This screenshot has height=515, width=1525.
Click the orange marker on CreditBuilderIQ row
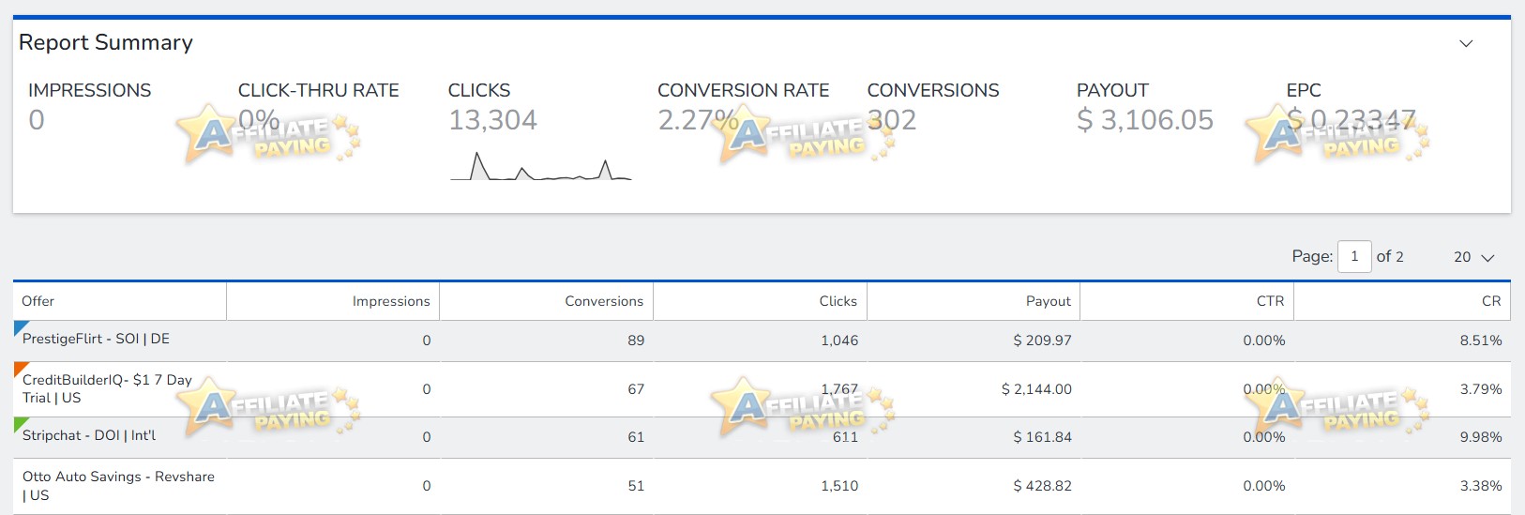(x=21, y=369)
